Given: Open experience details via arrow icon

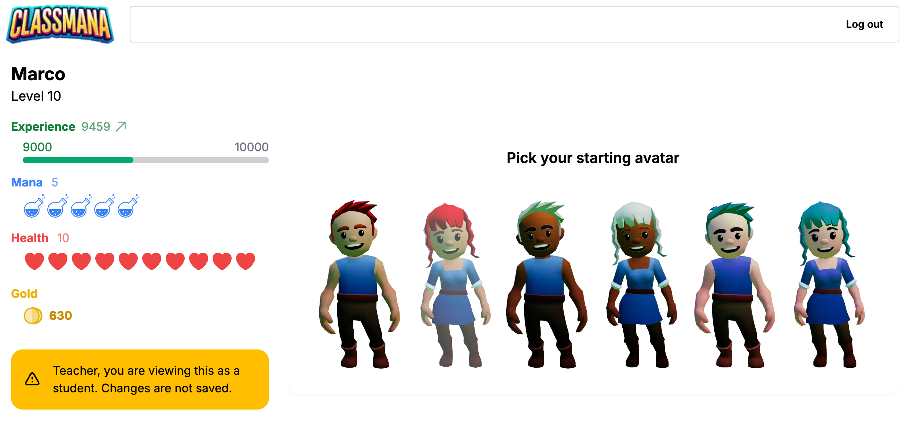Looking at the screenshot, I should click(121, 126).
